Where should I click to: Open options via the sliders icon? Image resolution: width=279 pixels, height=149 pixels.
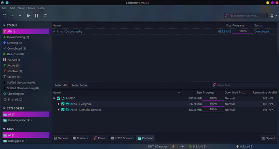(45, 16)
